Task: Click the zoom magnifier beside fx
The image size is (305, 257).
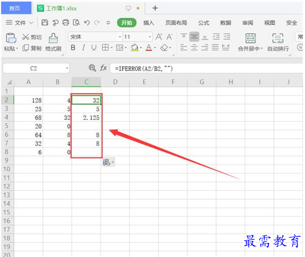Action: point(92,68)
